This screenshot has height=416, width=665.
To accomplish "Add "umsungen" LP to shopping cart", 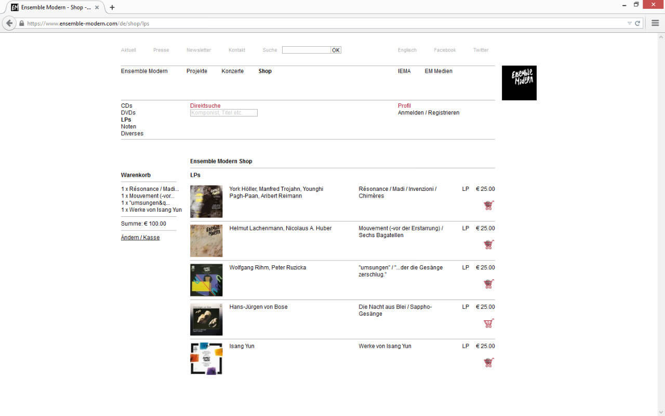I will pos(488,284).
